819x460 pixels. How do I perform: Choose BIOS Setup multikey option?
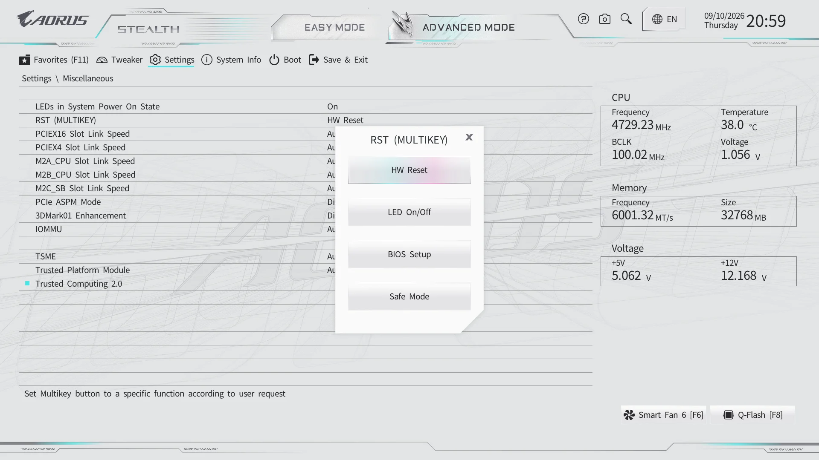coord(409,254)
